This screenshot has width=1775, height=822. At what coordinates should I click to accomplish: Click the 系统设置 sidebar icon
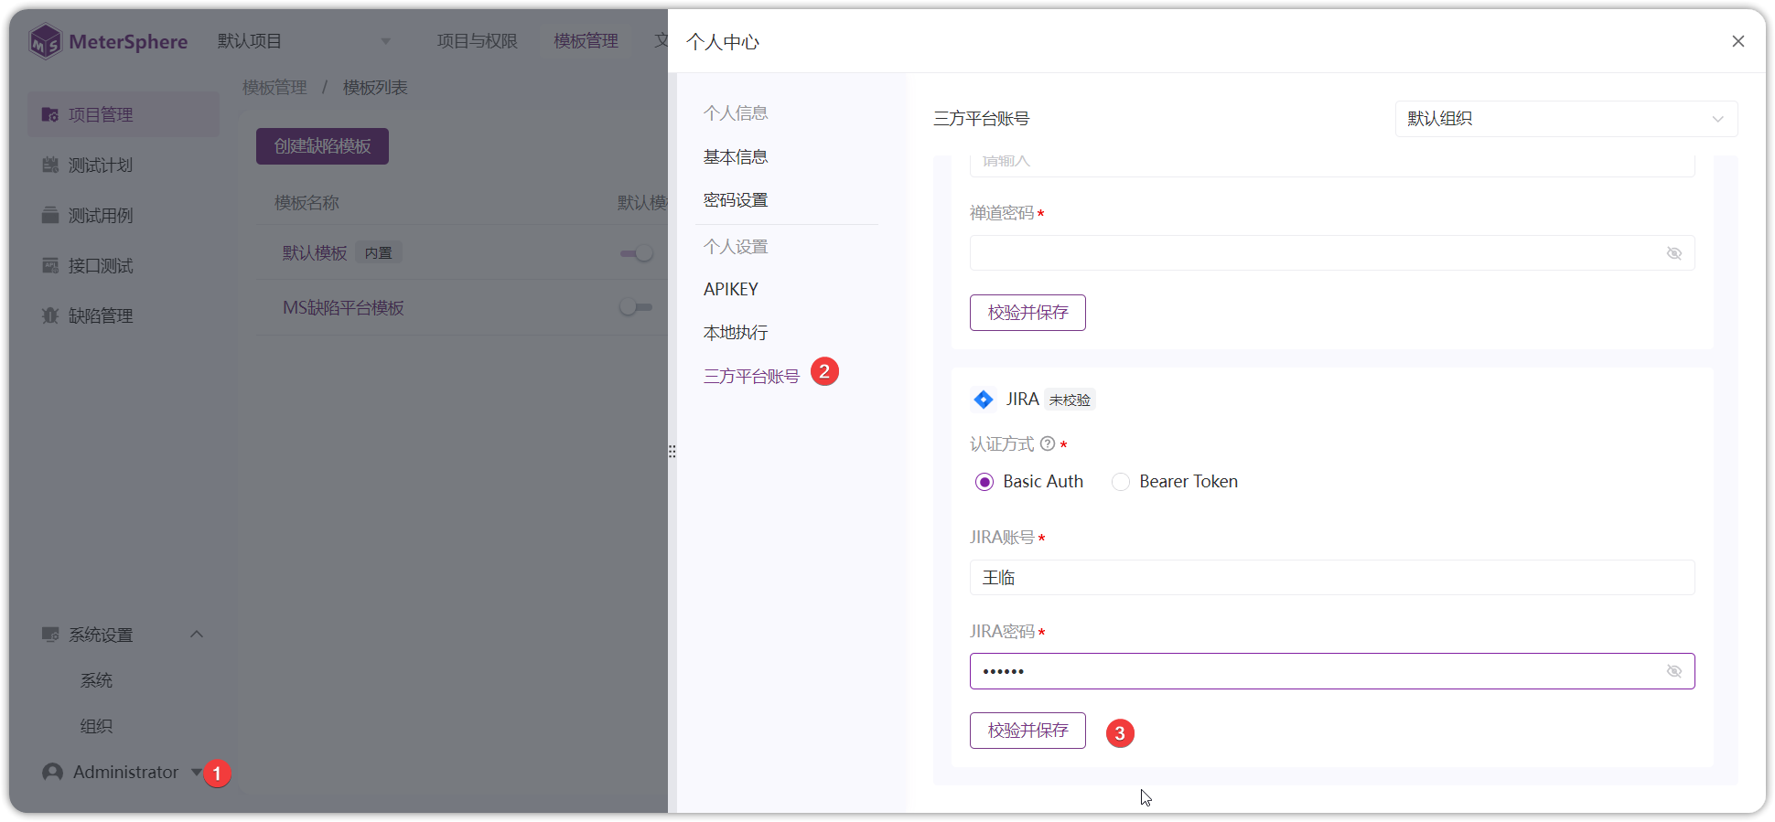tap(50, 635)
